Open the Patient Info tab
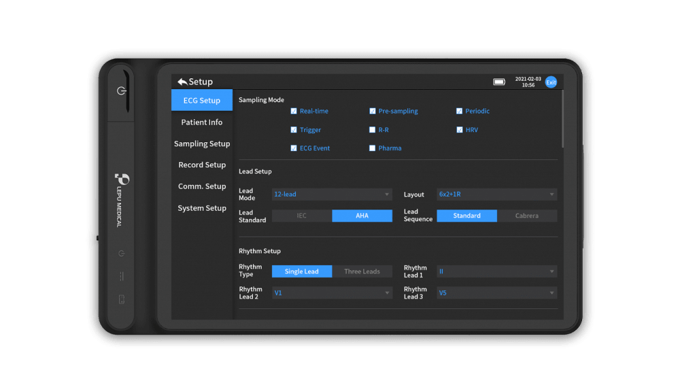The height and width of the screenshot is (383, 680). coord(201,122)
